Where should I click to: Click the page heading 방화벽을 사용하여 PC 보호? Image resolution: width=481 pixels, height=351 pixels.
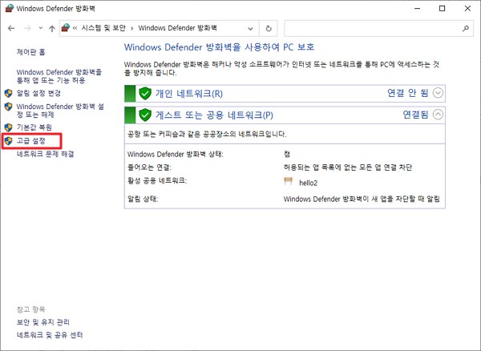(x=219, y=47)
